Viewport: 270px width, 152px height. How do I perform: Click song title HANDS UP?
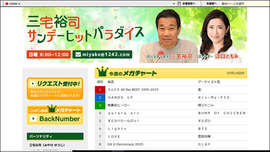click(121, 97)
